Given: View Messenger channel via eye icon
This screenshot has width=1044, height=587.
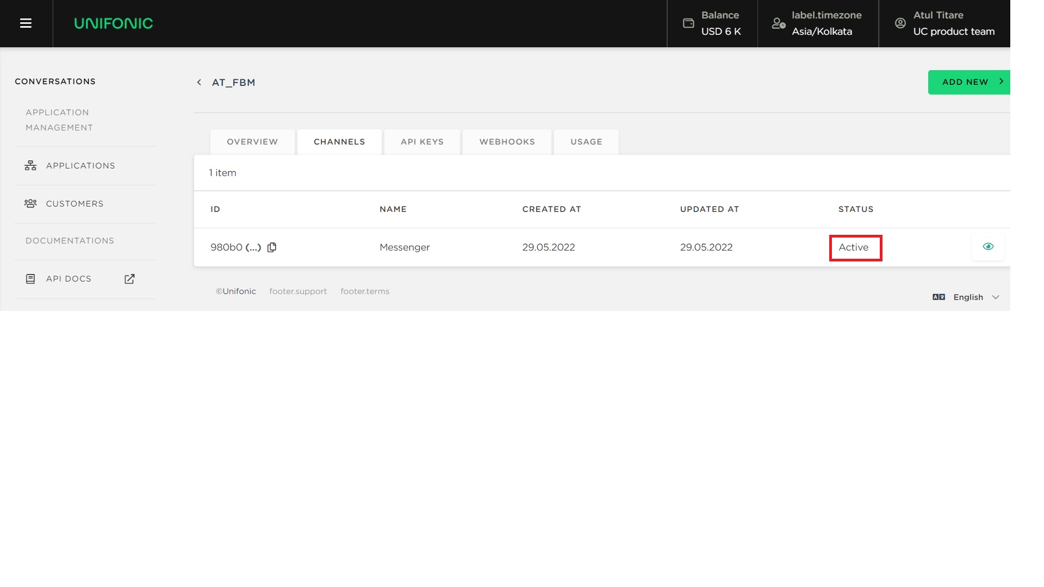Looking at the screenshot, I should click(x=988, y=247).
